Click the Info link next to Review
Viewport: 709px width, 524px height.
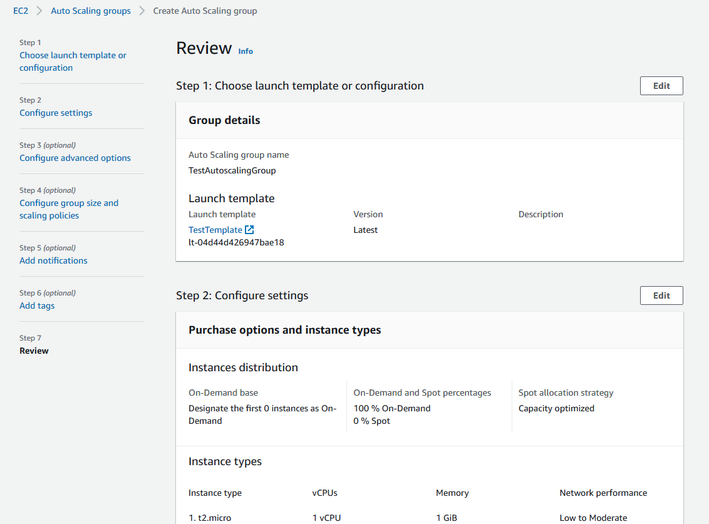[246, 51]
